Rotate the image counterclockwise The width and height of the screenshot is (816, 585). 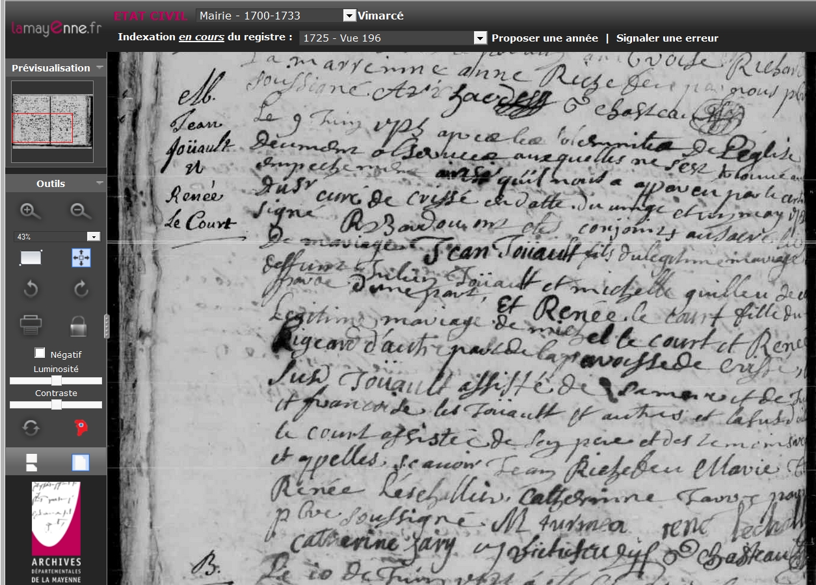(x=31, y=290)
